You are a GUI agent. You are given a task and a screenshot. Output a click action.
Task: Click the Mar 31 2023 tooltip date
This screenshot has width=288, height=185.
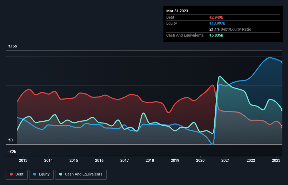click(x=177, y=11)
